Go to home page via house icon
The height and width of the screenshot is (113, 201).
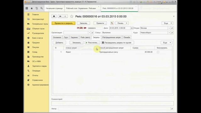pyautogui.click(x=54, y=16)
